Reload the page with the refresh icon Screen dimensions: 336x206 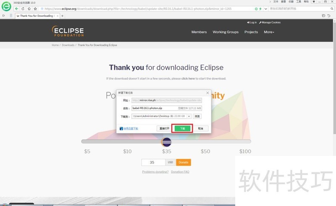pyautogui.click(x=23, y=9)
